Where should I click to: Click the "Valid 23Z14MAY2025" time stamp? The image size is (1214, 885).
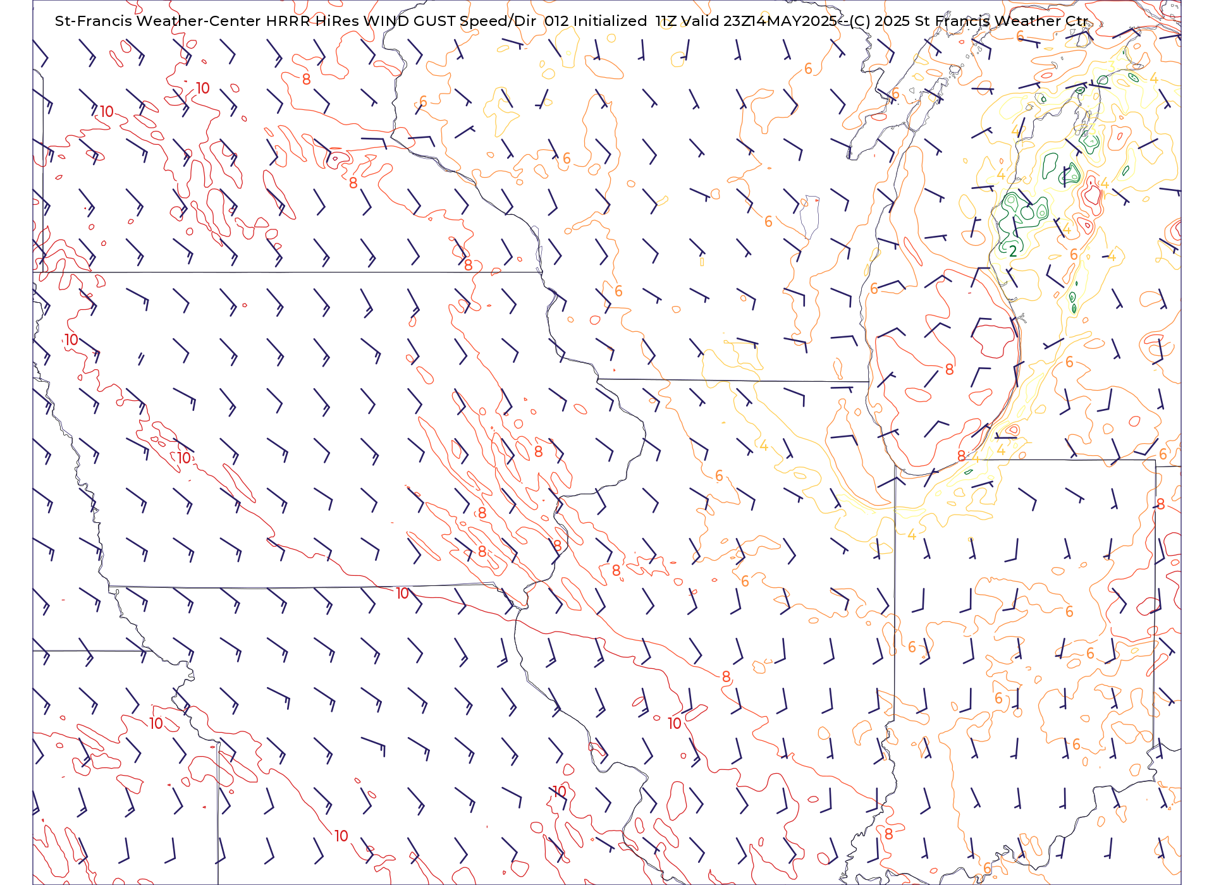[x=759, y=21]
